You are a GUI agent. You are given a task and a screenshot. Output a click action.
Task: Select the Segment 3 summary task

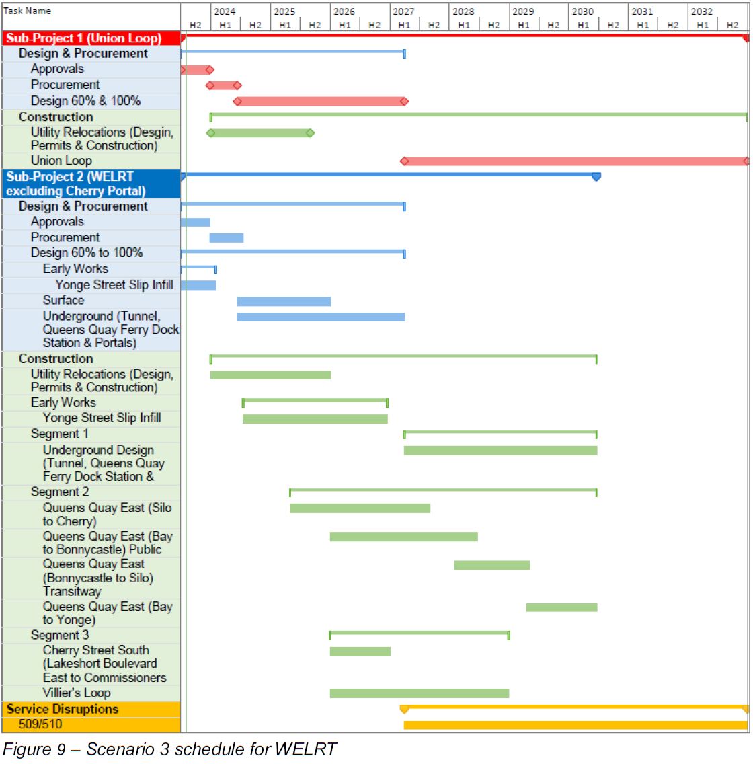coord(60,635)
